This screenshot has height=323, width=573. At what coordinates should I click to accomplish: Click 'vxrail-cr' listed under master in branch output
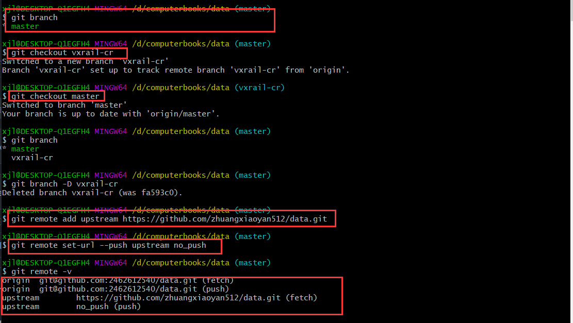pyautogui.click(x=32, y=158)
